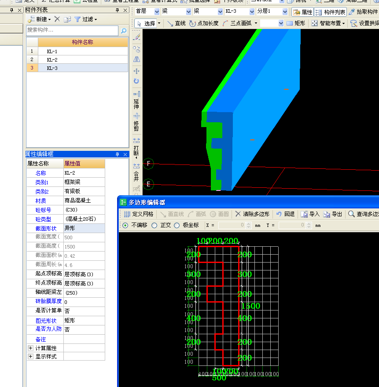Click the 砼标号 property name link
The image size is (379, 387).
[x=43, y=210]
